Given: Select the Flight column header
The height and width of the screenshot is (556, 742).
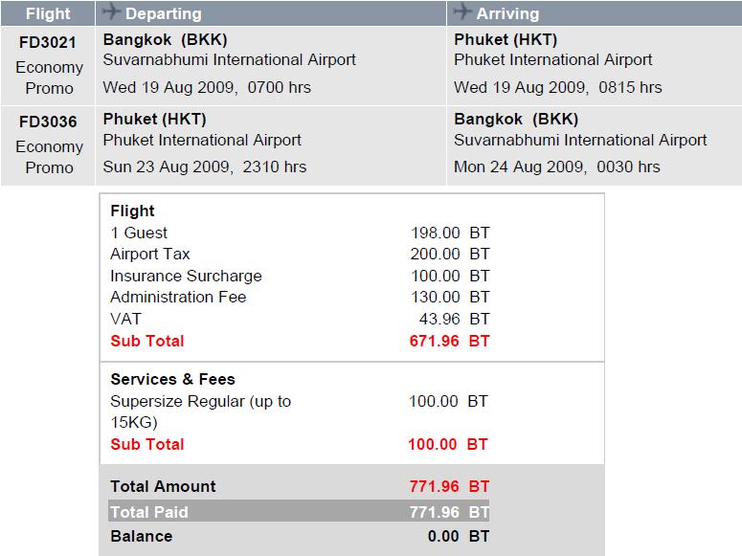Looking at the screenshot, I should click(x=48, y=13).
